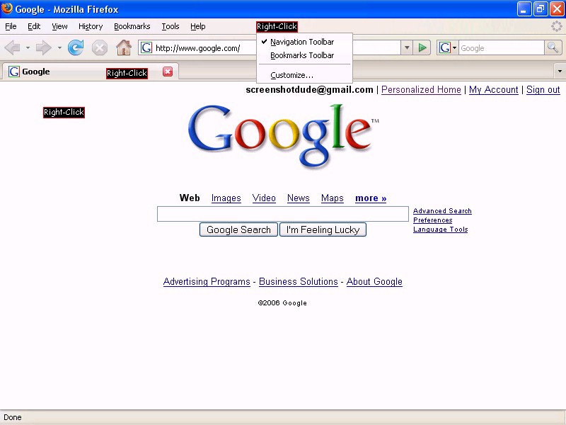Viewport: 566px width, 425px height.
Task: Click the more » link
Action: (371, 198)
